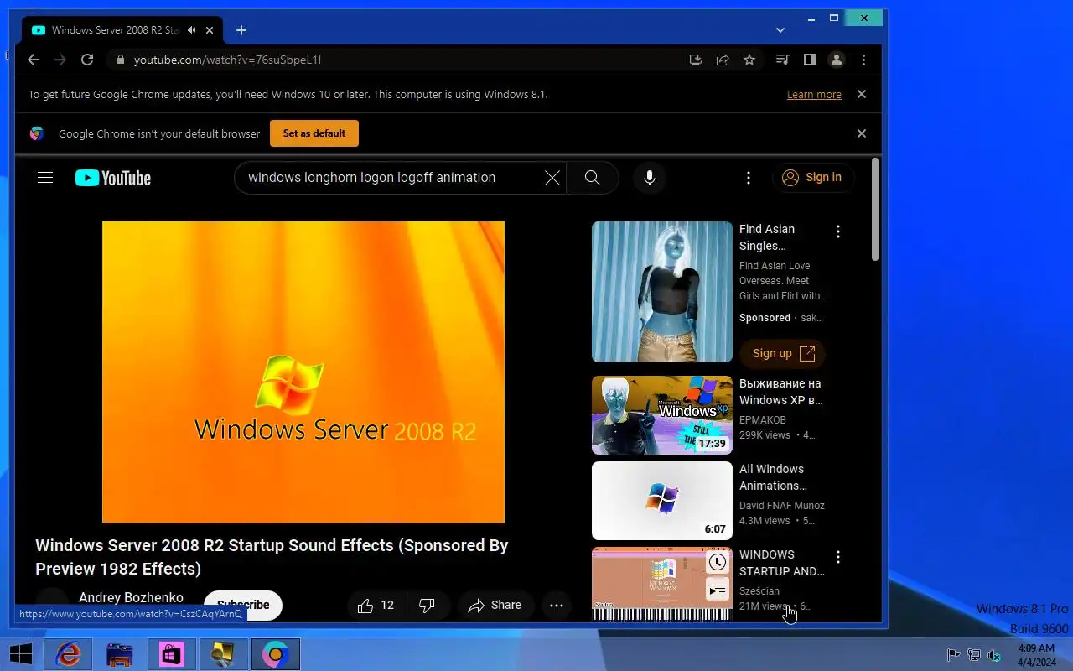1073x671 pixels.
Task: Open more actions ellipsis under video
Action: click(x=557, y=606)
